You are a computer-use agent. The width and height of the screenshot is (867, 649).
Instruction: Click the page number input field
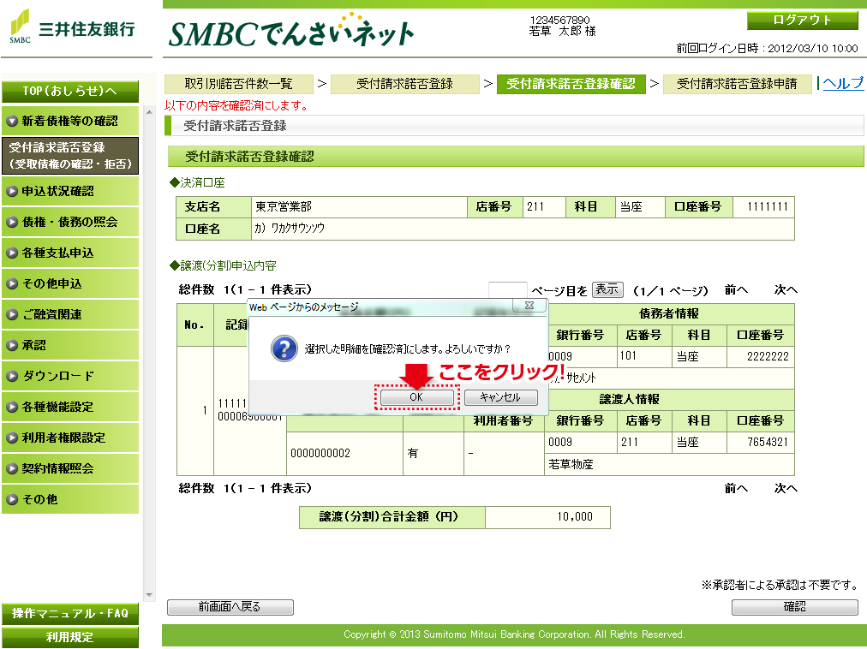click(507, 289)
